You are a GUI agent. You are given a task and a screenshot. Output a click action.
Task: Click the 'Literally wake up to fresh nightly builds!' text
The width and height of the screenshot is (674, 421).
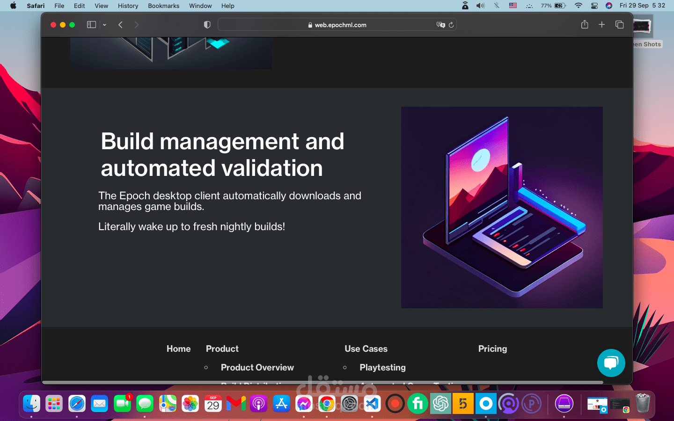click(x=191, y=226)
